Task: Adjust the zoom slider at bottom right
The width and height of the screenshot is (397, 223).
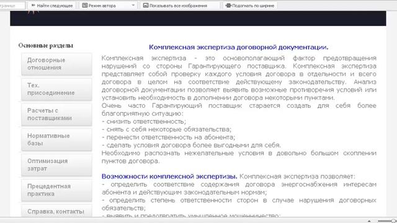Action: coord(387,221)
